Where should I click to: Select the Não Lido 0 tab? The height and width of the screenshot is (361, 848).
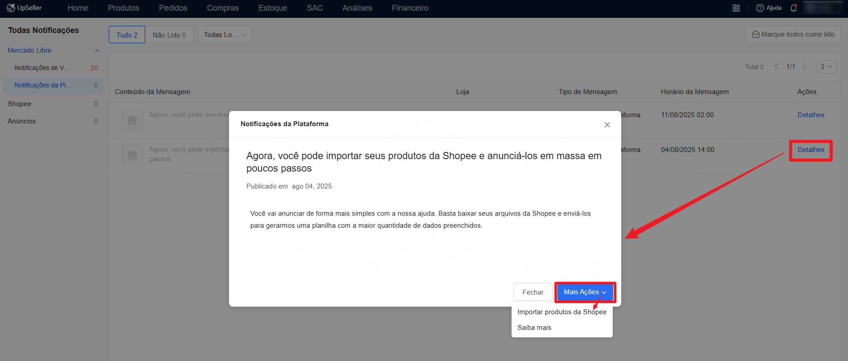coord(169,35)
